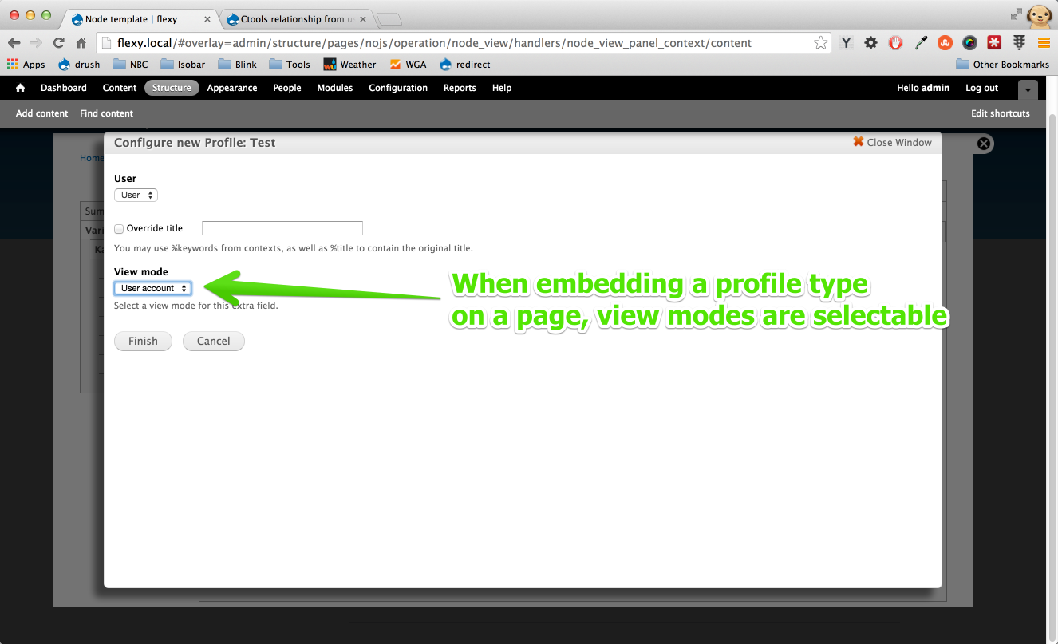Image resolution: width=1058 pixels, height=644 pixels.
Task: Open Content in admin menu
Action: (x=120, y=88)
